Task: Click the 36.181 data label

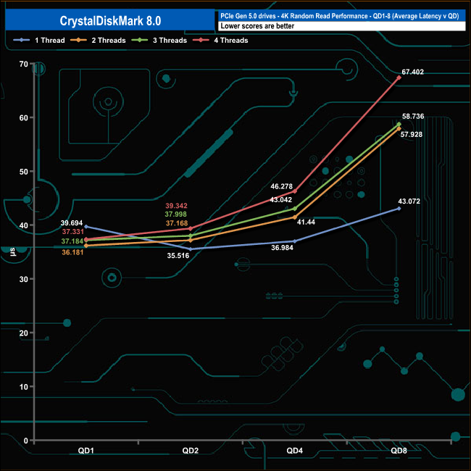Action: pyautogui.click(x=72, y=252)
